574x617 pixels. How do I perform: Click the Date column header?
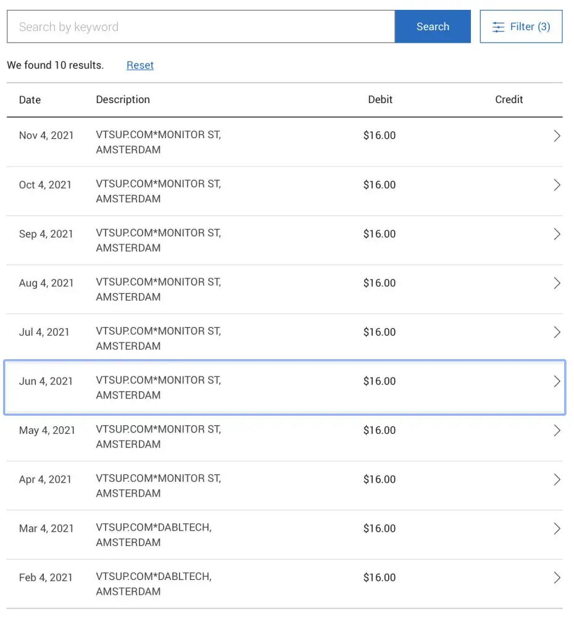(x=30, y=100)
